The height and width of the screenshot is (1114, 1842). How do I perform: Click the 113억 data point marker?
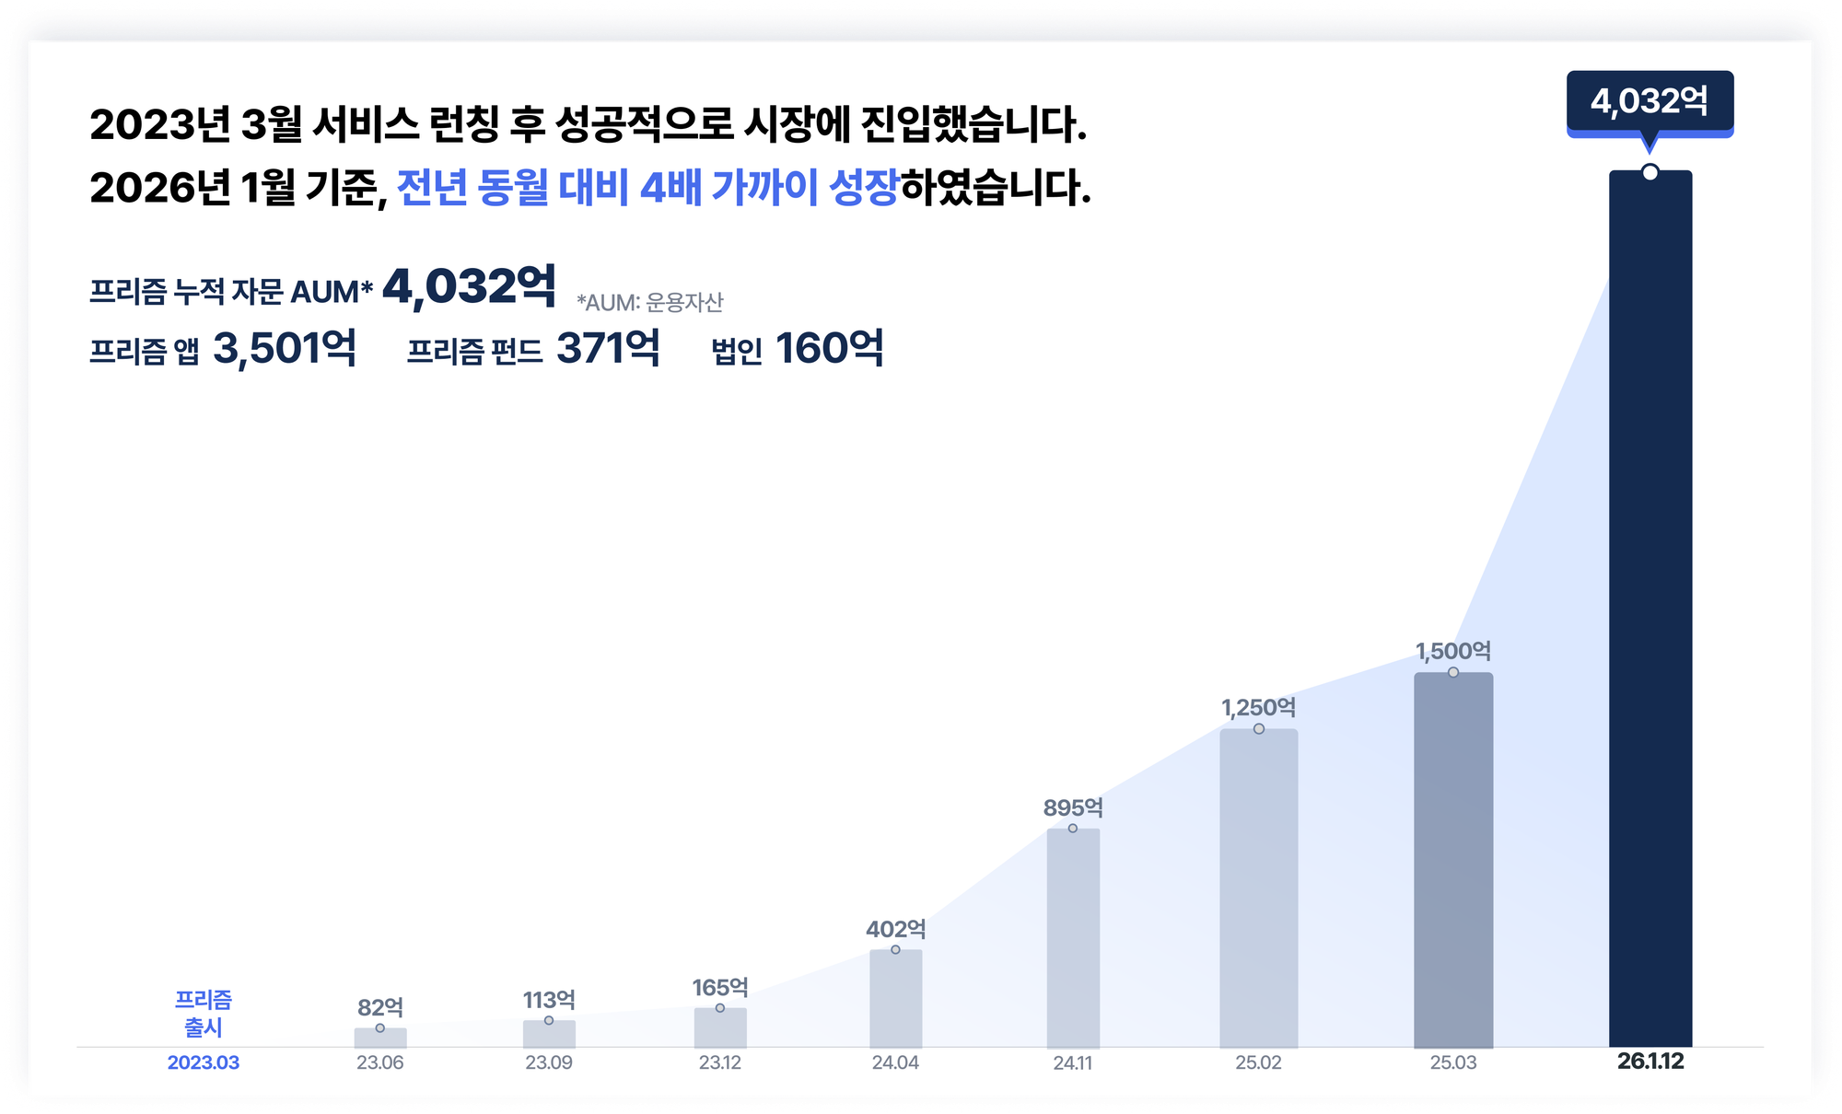549,1020
